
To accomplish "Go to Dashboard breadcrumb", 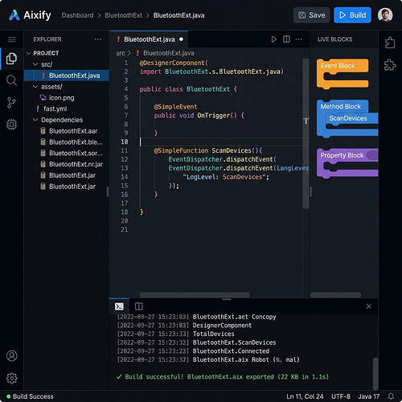I will 77,15.
